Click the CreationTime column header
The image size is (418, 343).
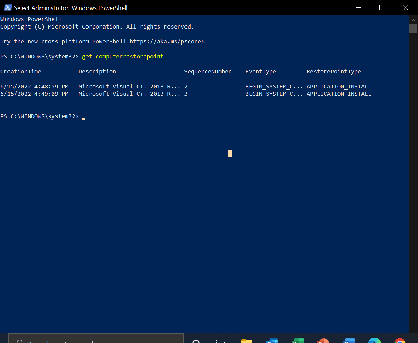pos(21,72)
